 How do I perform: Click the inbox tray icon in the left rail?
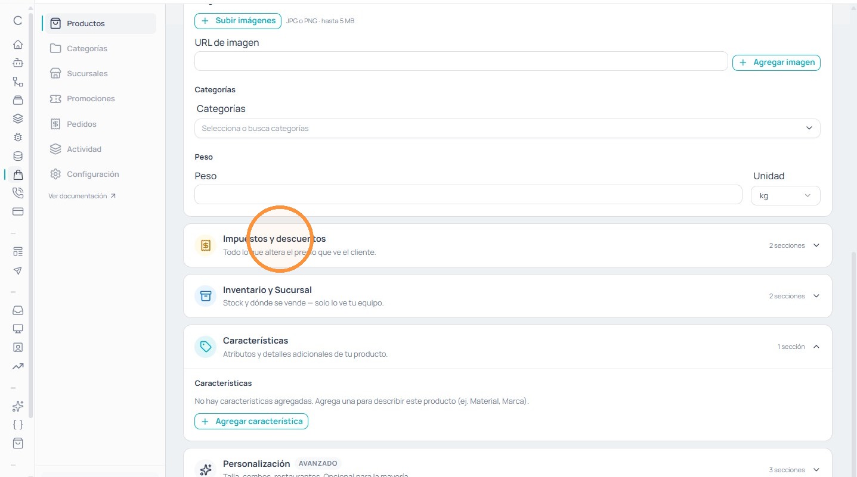[x=18, y=310]
